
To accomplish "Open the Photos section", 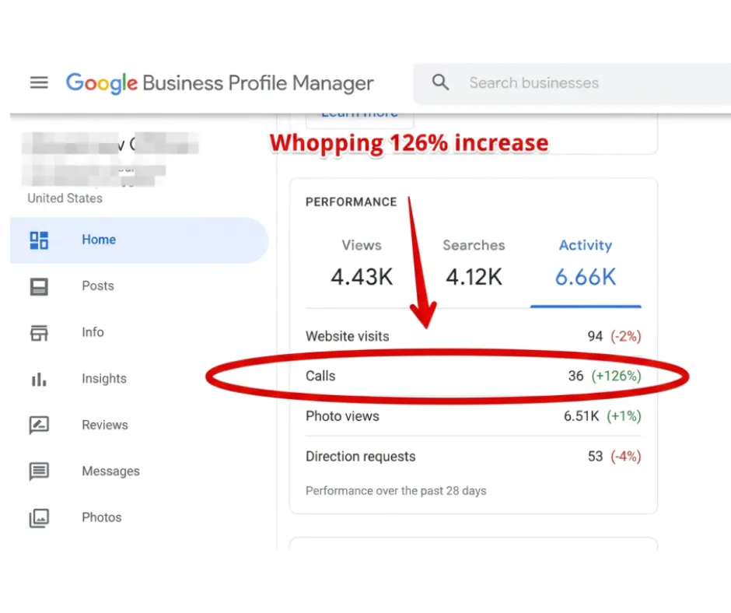I will [x=102, y=517].
